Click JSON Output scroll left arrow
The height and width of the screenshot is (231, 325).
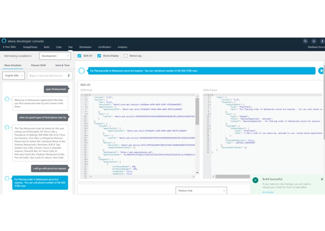click(213, 176)
